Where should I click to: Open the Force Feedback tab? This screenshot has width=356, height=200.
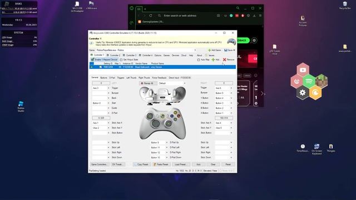point(159,78)
